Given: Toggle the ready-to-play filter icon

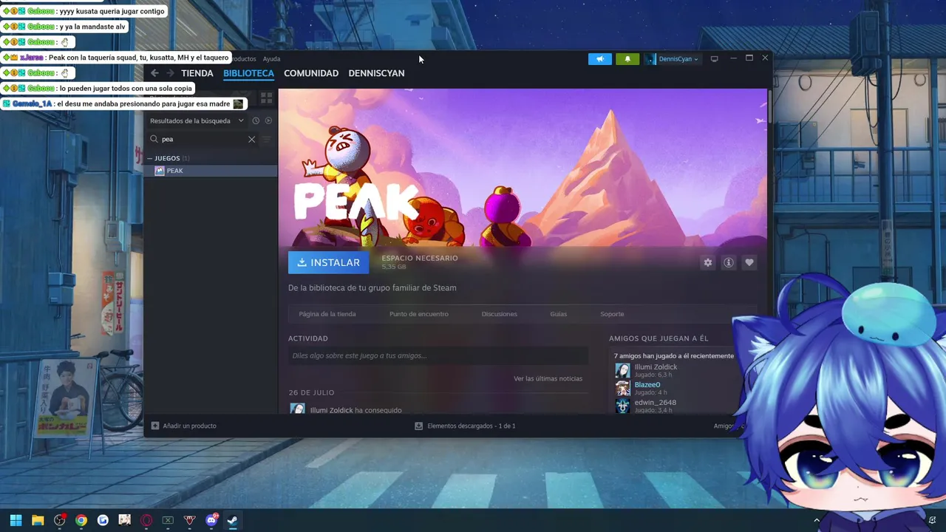Looking at the screenshot, I should 268,120.
